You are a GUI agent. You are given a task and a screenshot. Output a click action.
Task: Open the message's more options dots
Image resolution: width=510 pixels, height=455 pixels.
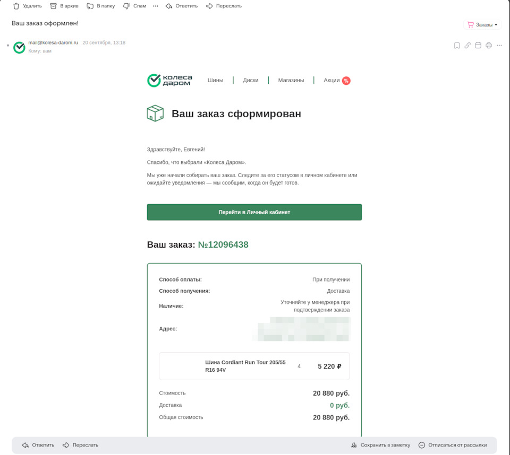point(499,46)
